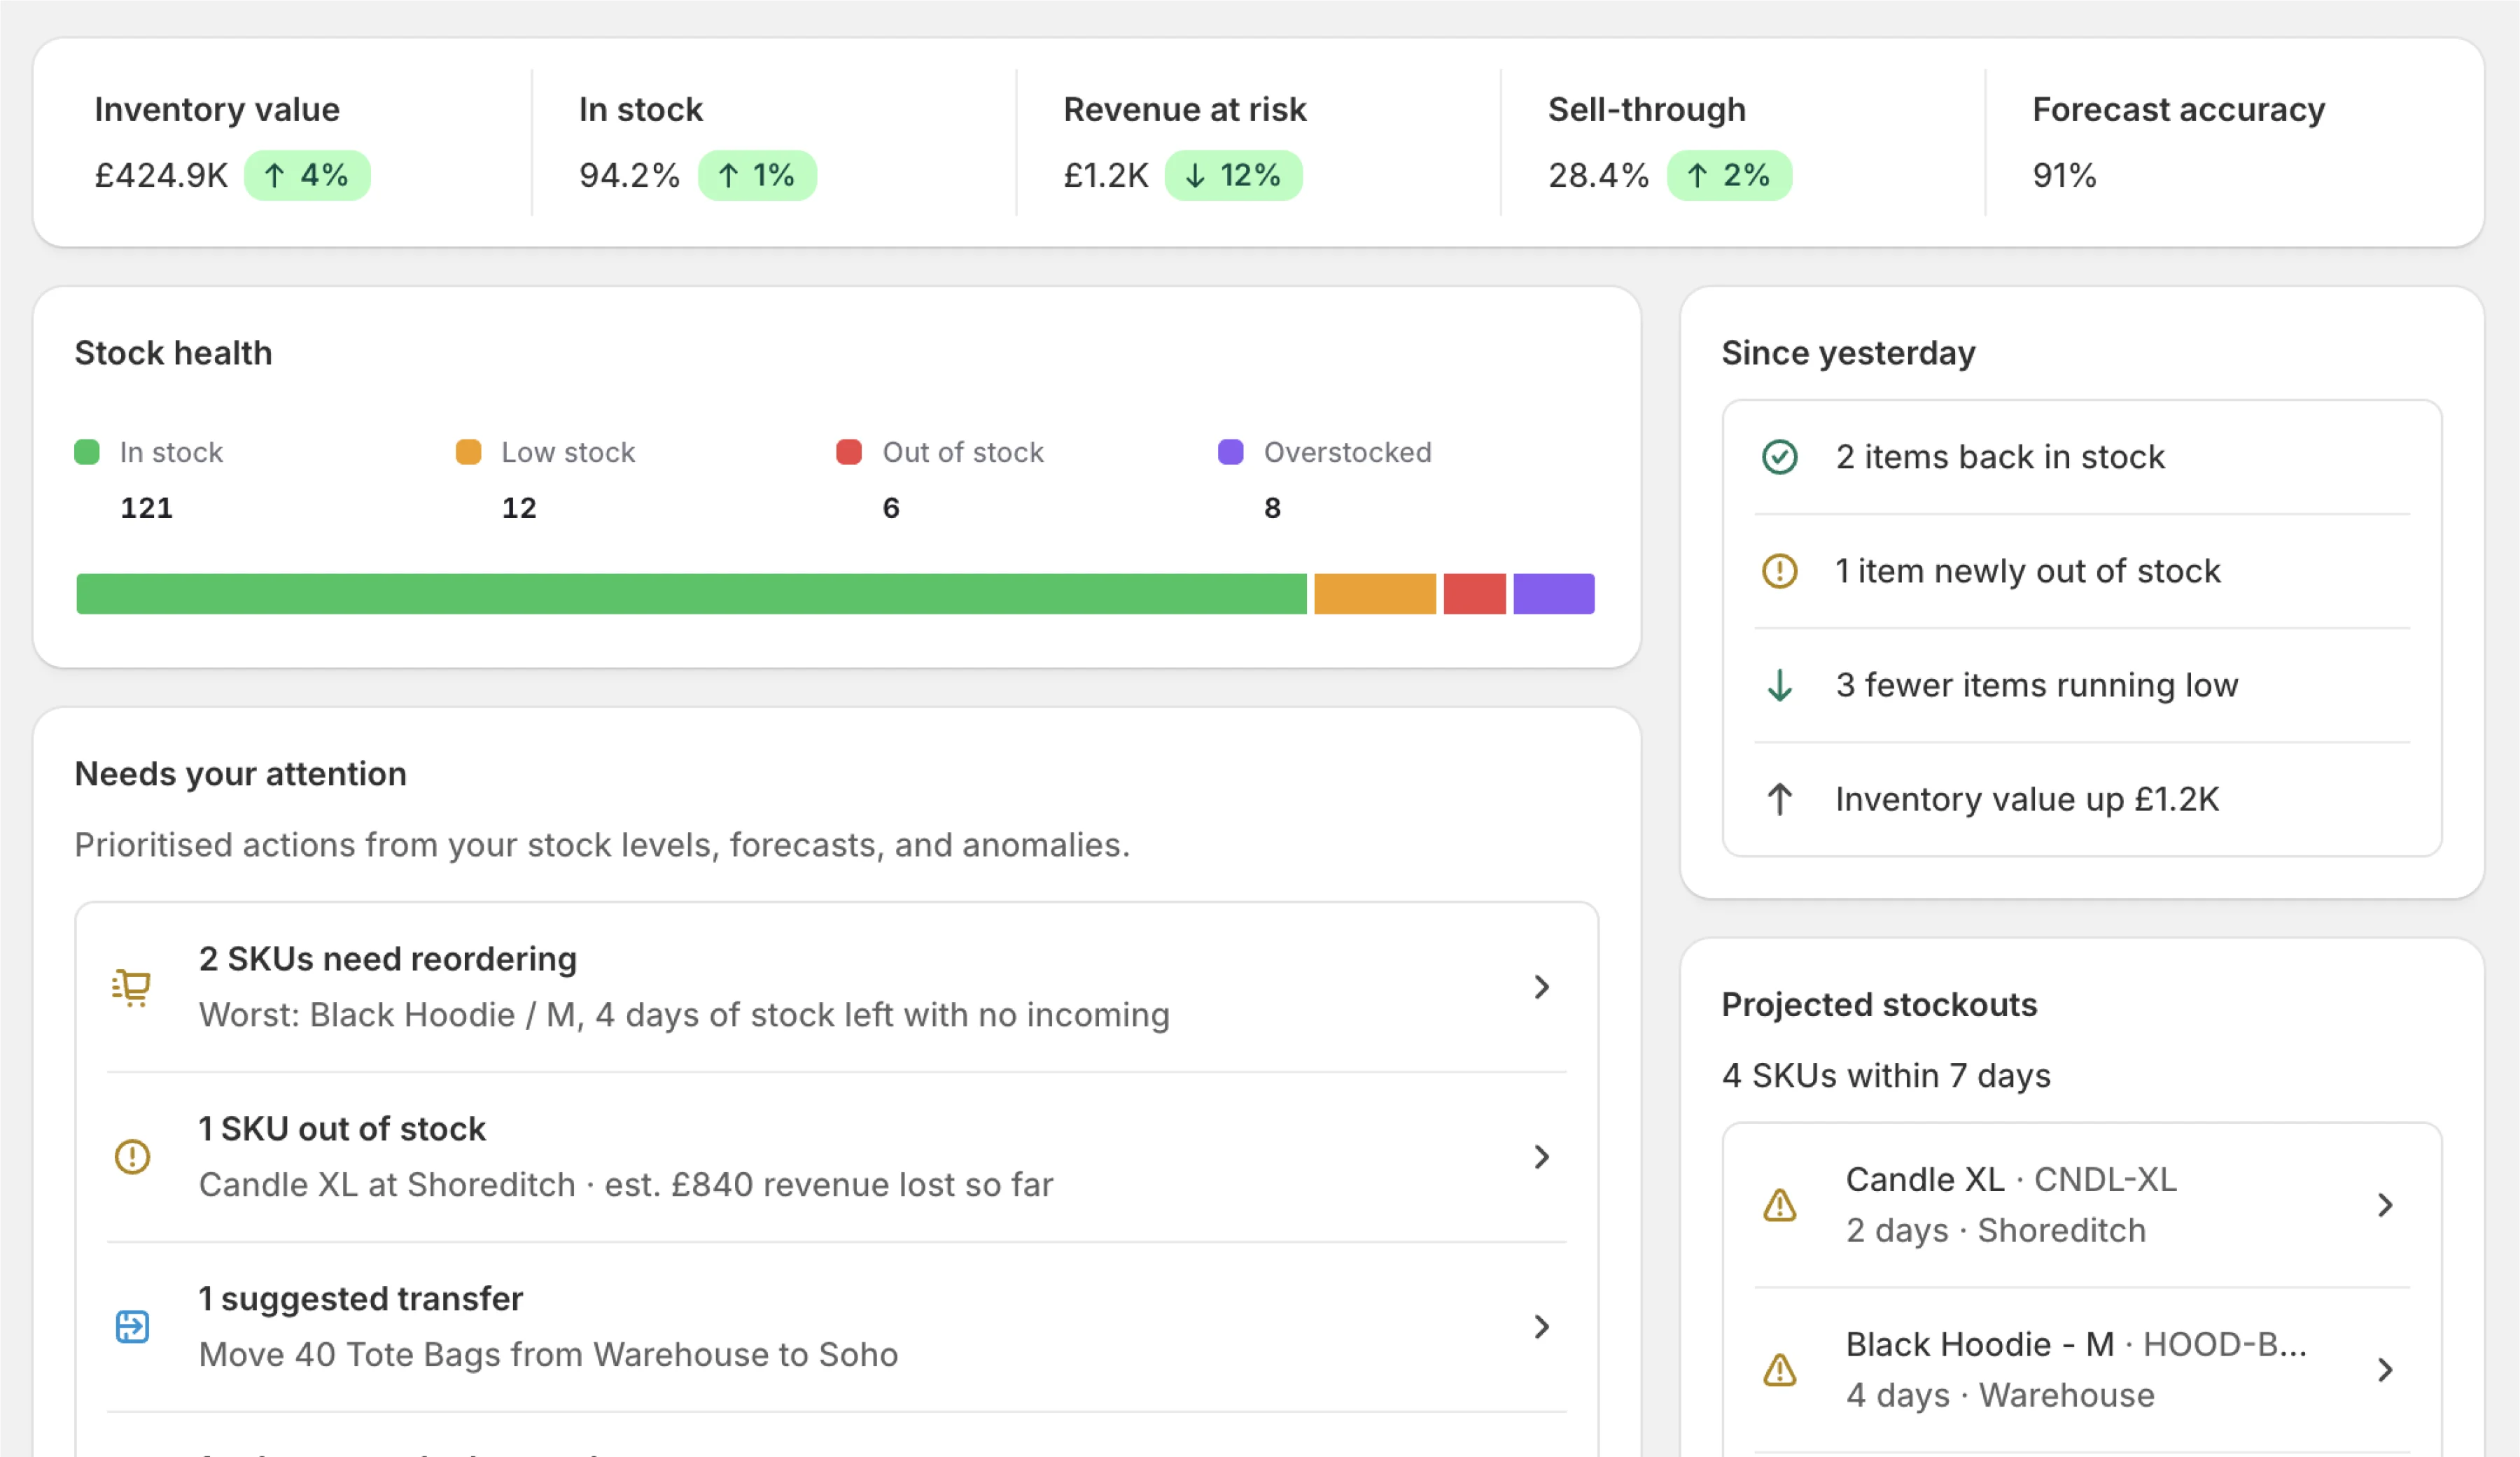2520x1457 pixels.
Task: Open '2 SKUs need reordering' action
Action: tap(836, 987)
